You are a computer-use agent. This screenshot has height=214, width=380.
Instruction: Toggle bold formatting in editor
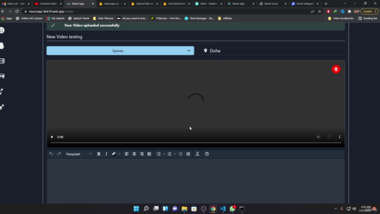click(99, 154)
